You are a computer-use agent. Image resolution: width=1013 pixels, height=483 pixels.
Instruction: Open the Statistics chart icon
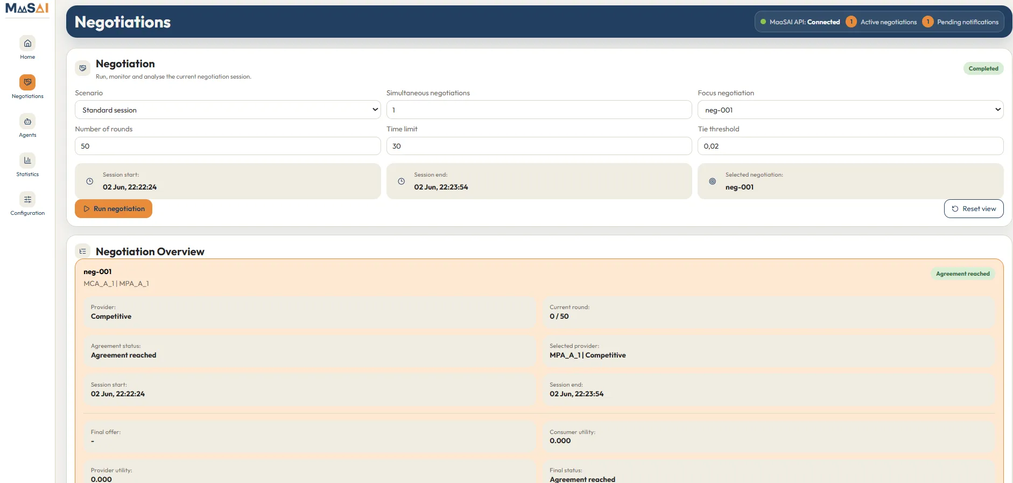tap(27, 160)
